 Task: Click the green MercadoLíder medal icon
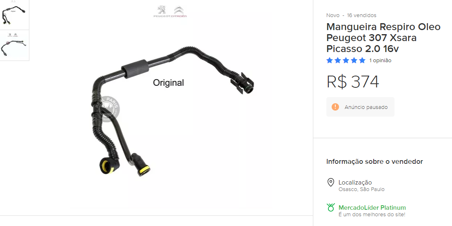[331, 207]
